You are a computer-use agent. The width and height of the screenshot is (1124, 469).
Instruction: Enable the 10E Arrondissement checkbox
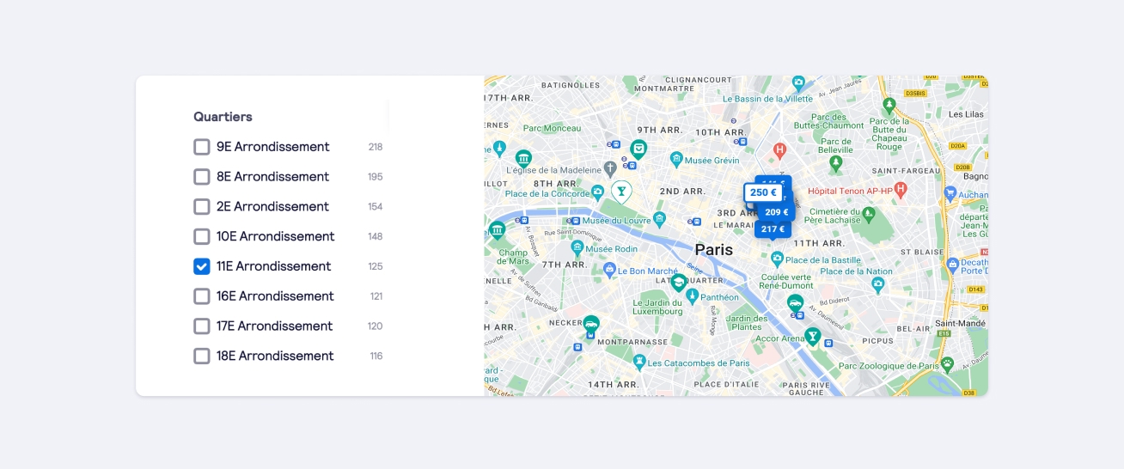point(202,236)
